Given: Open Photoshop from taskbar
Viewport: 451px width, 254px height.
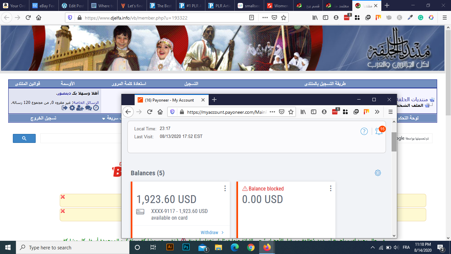Looking at the screenshot, I should tap(186, 247).
